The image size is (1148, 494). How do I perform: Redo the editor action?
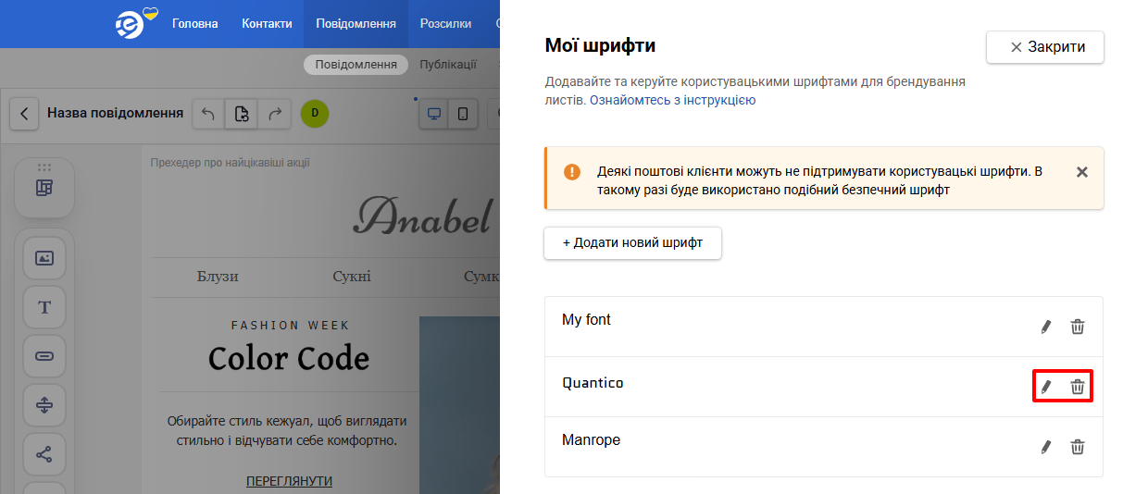274,114
